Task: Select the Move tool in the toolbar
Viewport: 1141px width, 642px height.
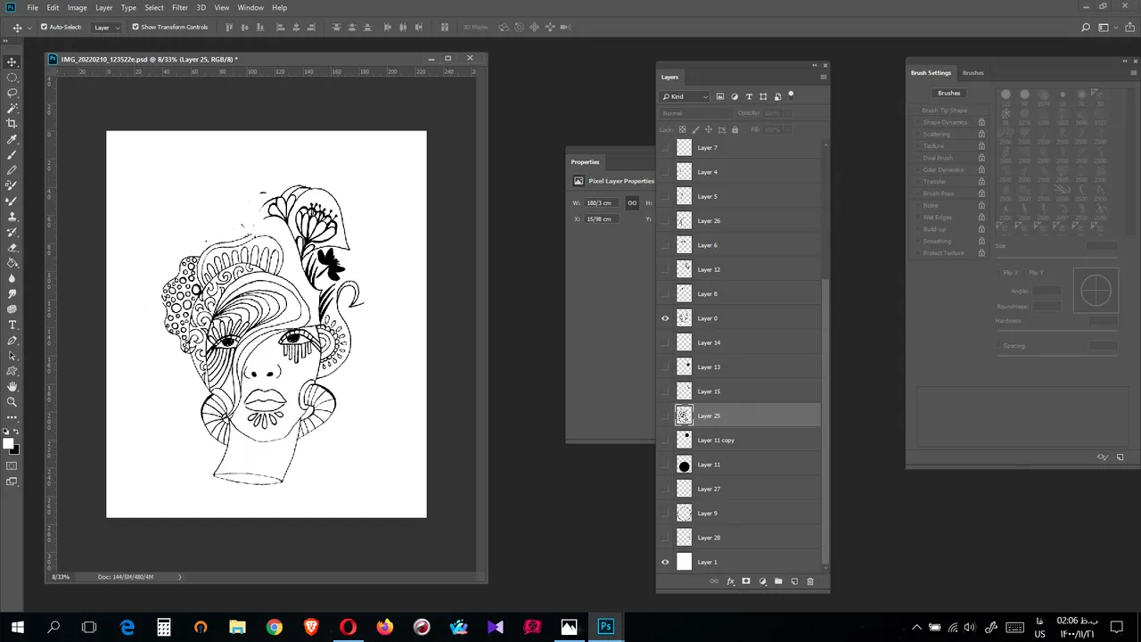Action: [12, 62]
